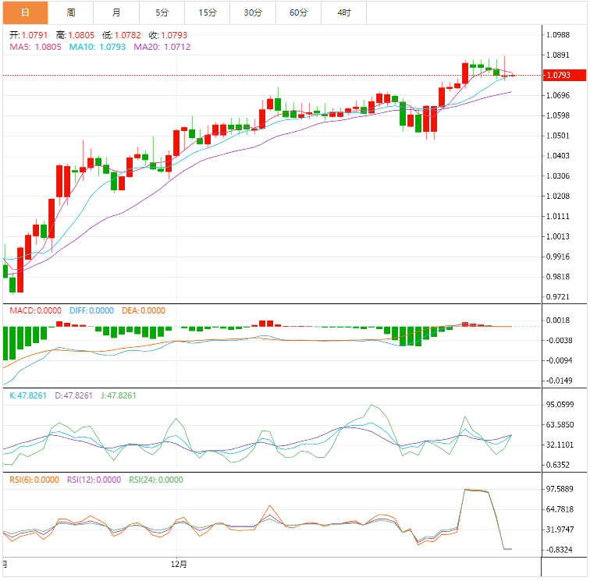The width and height of the screenshot is (590, 581).
Task: Choose the 30分 timeframe tab
Action: [x=253, y=12]
